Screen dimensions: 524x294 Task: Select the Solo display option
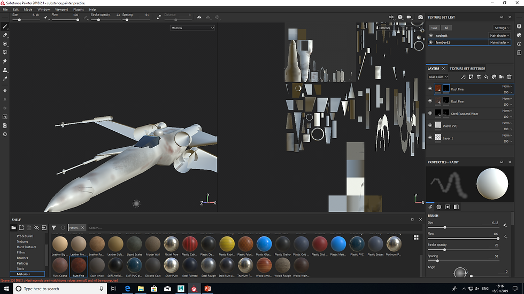pos(434,28)
